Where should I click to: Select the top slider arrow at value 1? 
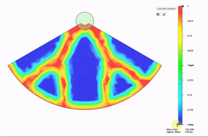point(183,6)
